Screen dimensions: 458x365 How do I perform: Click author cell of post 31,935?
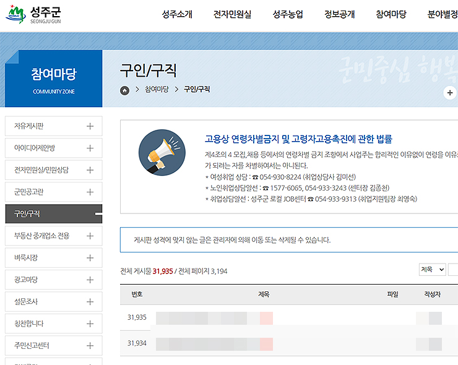(x=429, y=318)
